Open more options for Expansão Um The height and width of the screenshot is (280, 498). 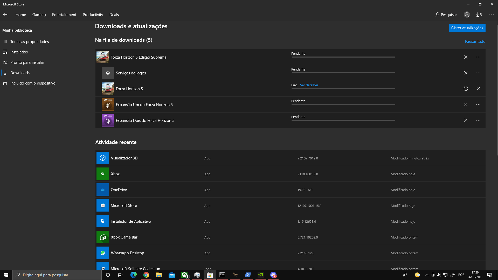(x=478, y=104)
